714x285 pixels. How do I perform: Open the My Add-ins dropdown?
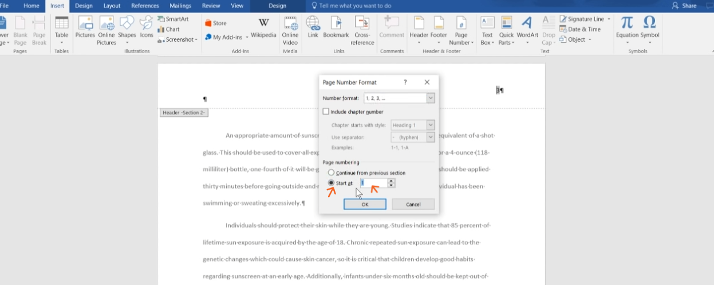(x=227, y=37)
